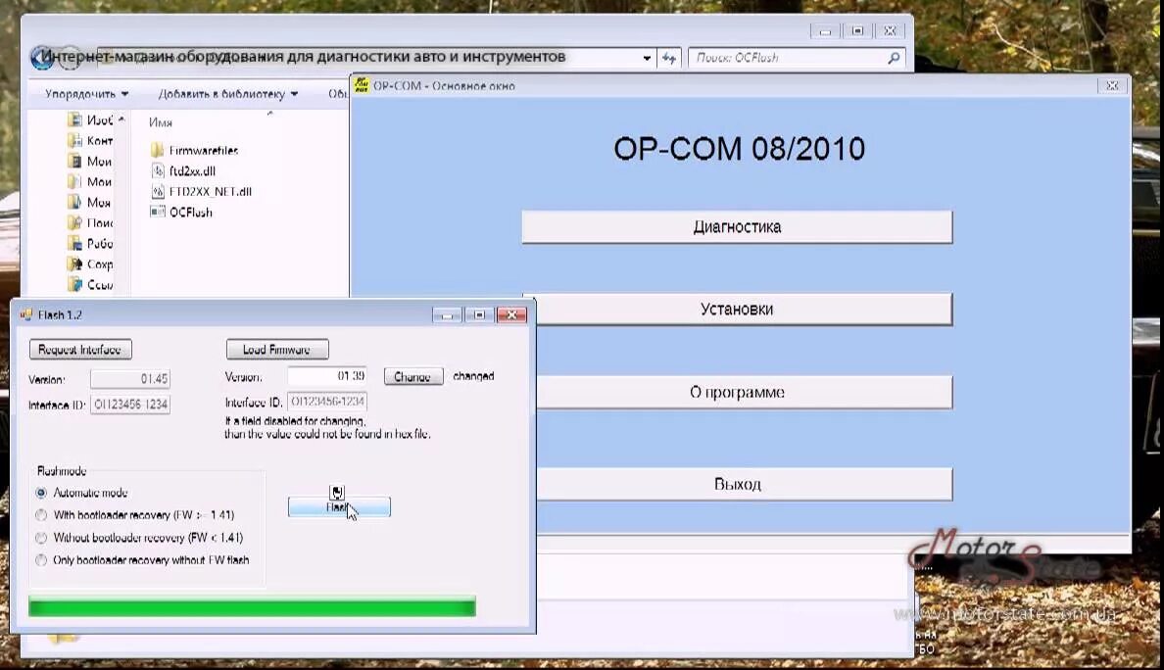
Task: Click the О программе button
Action: point(737,393)
